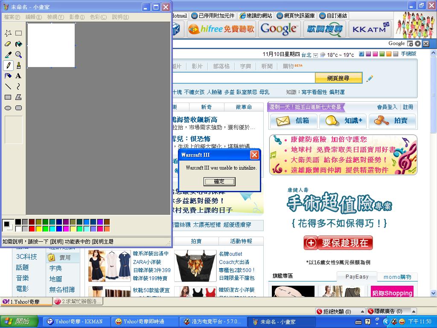Switch to the 影片 search tab
Image resolution: width=437 pixels, height=328 pixels.
tap(197, 66)
